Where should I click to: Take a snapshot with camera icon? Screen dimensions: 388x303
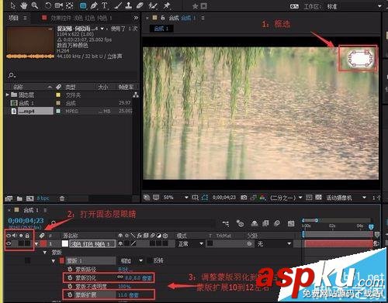coord(244,198)
